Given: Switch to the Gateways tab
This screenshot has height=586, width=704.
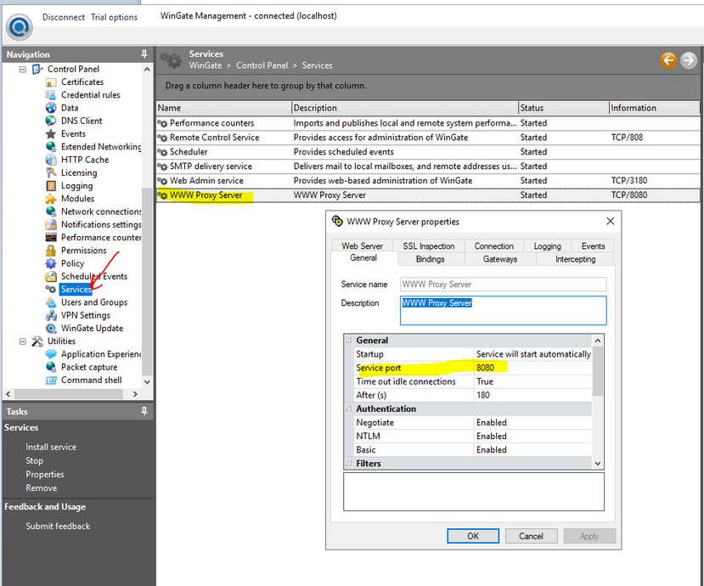Looking at the screenshot, I should tap(500, 259).
